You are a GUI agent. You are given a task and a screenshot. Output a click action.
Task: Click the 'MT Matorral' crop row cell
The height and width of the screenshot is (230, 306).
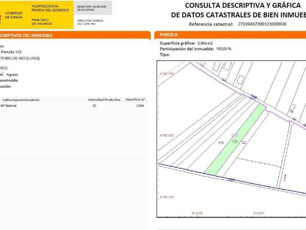tap(9, 106)
